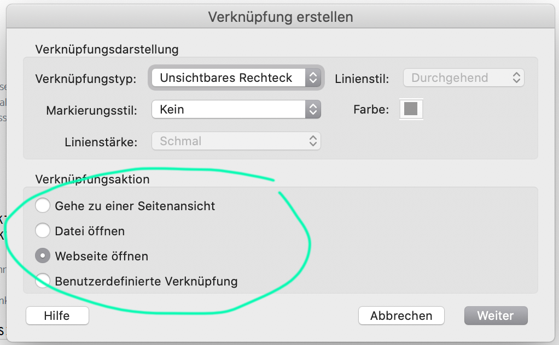
Task: Select the Webseite öffnen radio button
Action: pyautogui.click(x=43, y=255)
